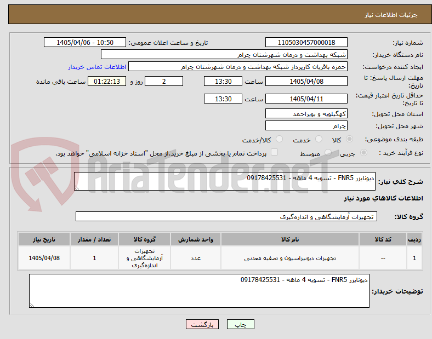
Task: Click the response deadline date 1405/04/08 field
Action: [306, 81]
